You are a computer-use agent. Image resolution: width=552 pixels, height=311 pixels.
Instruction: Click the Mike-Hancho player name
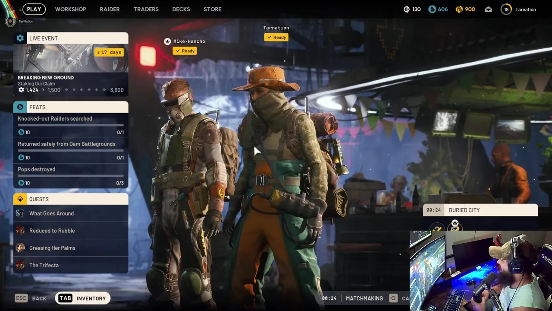pos(189,41)
